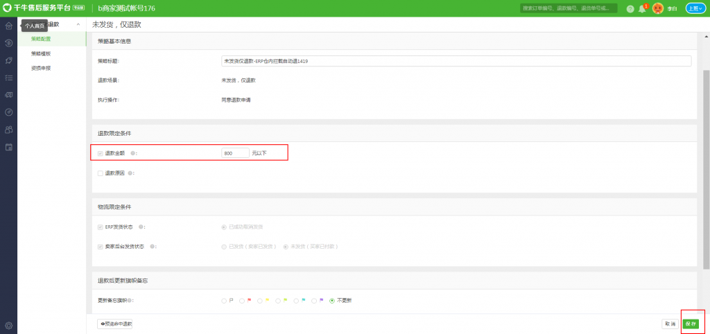Select the 策略模板 menu item

click(x=41, y=53)
